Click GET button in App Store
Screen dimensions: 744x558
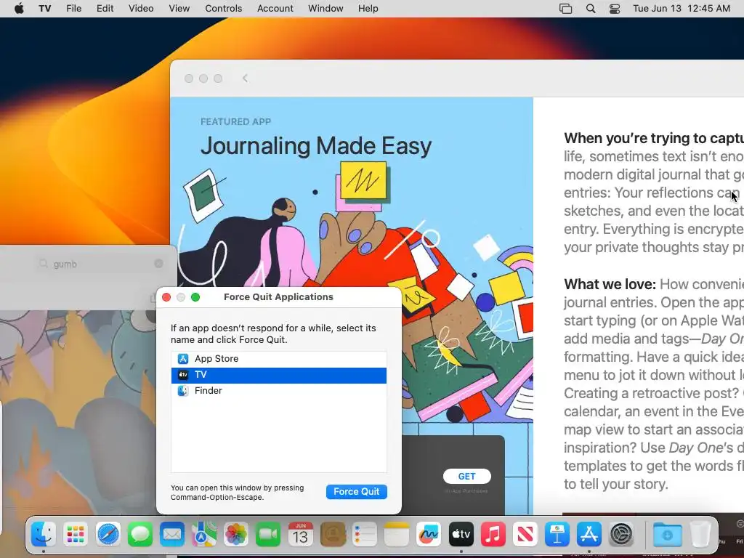(x=467, y=476)
